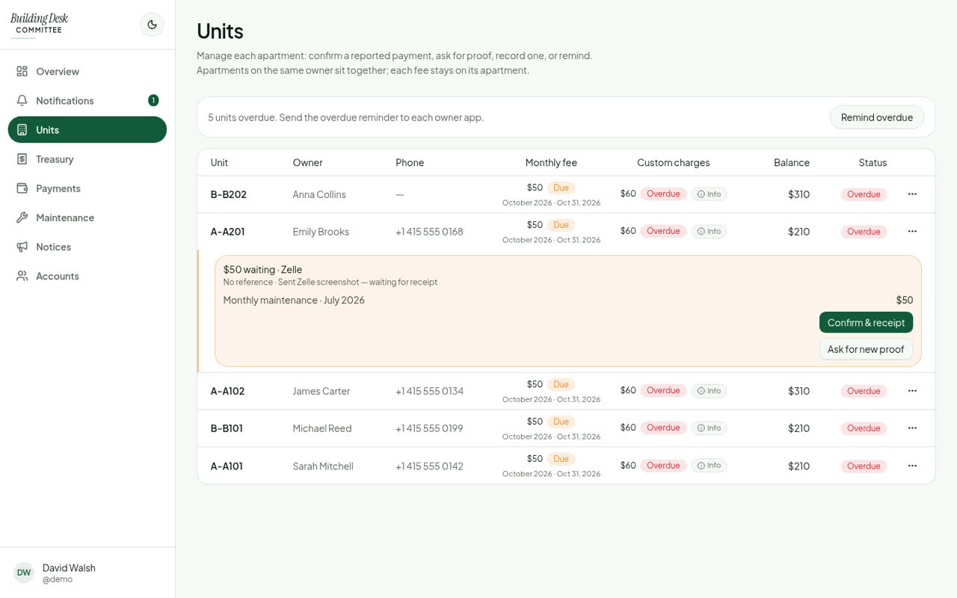This screenshot has height=598, width=957.
Task: Toggle dark mode with the moon icon
Action: pos(152,25)
